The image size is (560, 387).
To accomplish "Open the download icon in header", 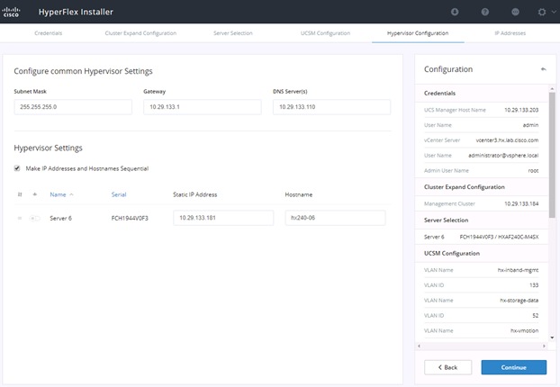I will point(455,12).
